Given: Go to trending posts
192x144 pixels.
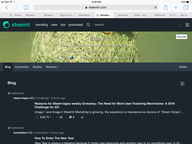Looking at the screenshot, I should pyautogui.click(x=42, y=25).
